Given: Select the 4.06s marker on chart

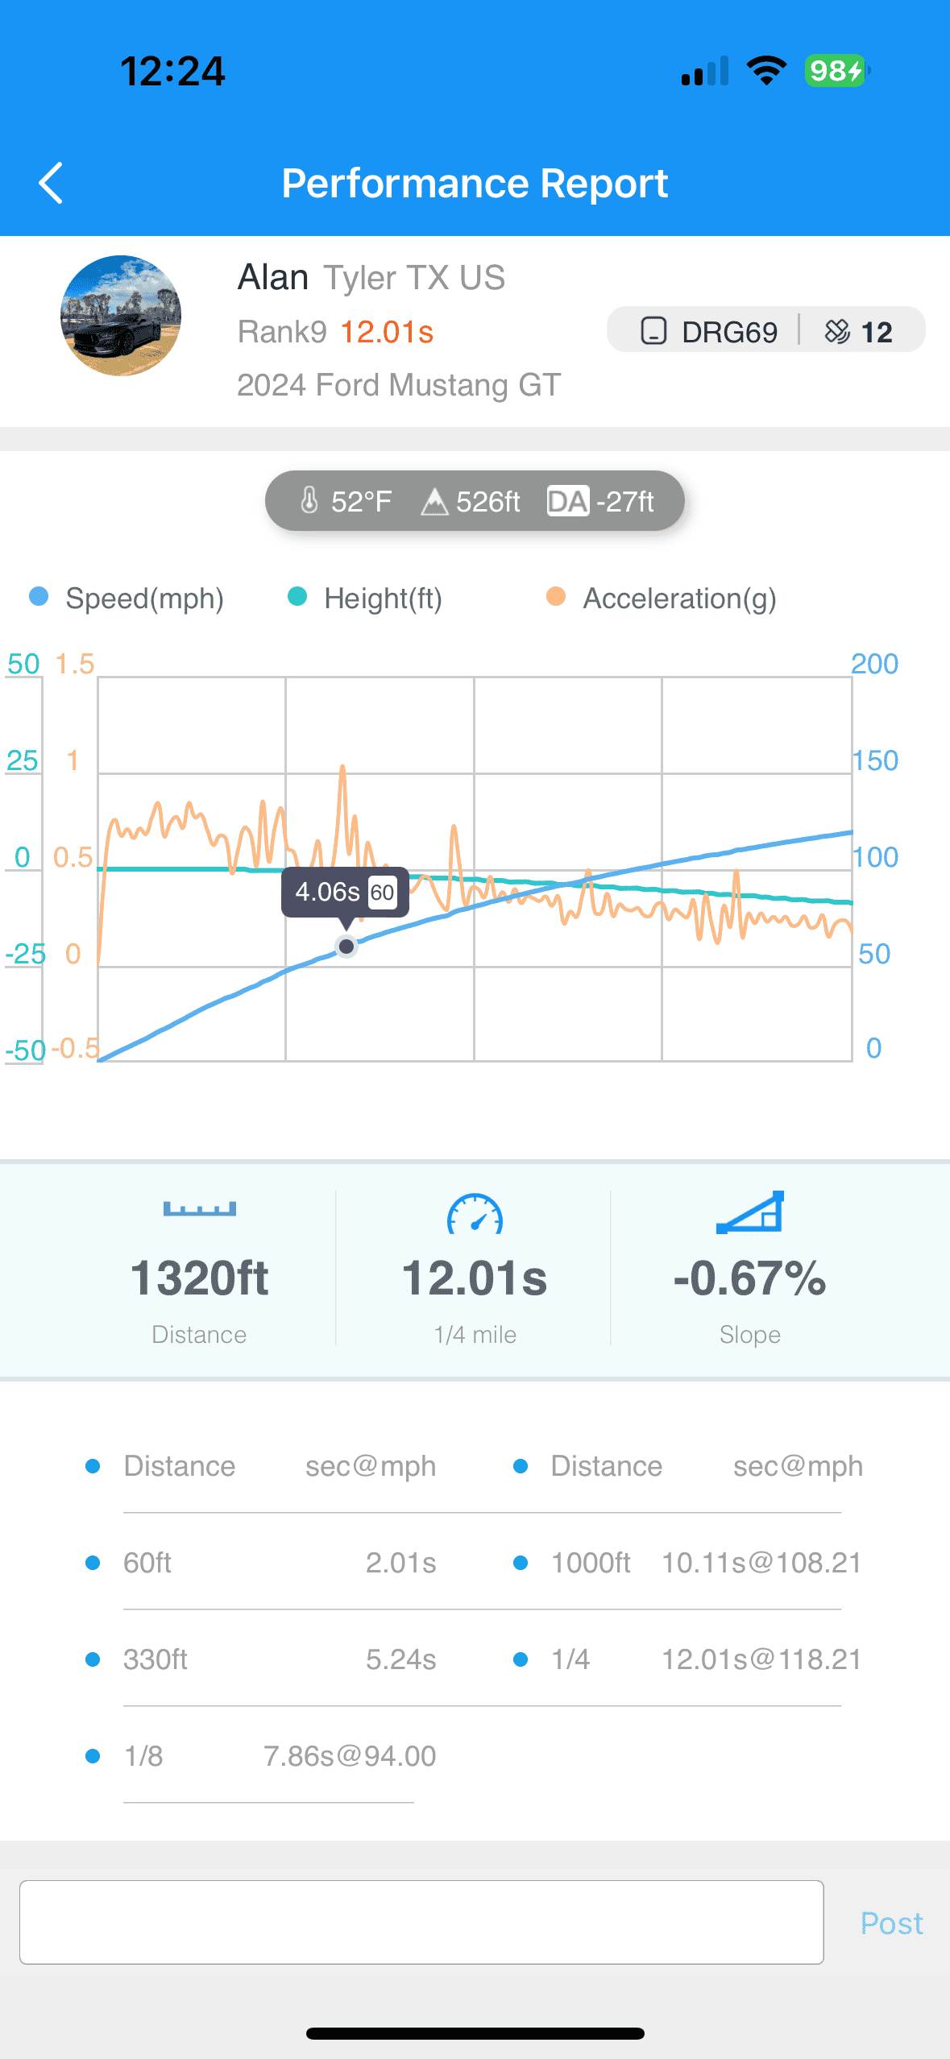Looking at the screenshot, I should 346,947.
